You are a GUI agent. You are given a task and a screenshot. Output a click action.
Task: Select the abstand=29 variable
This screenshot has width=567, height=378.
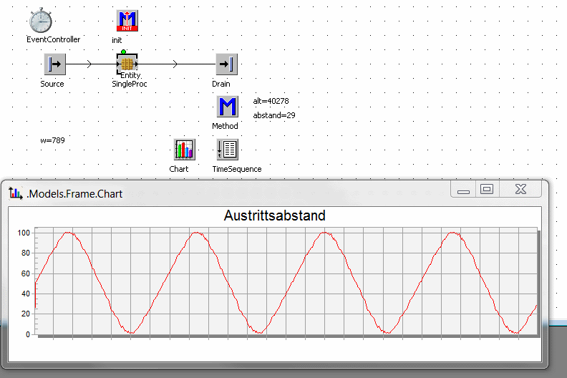pyautogui.click(x=274, y=115)
